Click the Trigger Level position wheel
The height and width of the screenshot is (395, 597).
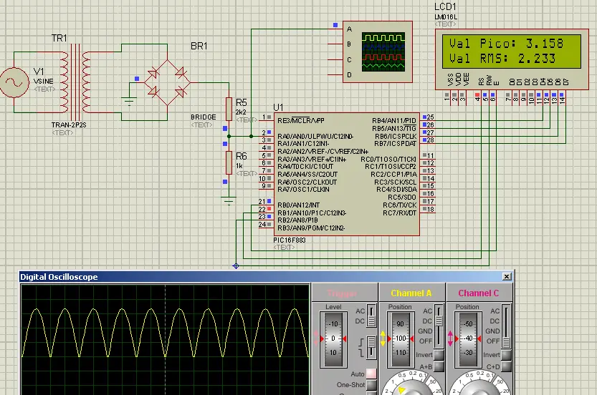(x=333, y=339)
